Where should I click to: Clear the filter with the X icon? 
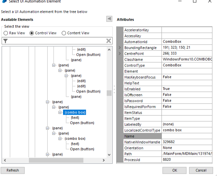(x=109, y=41)
